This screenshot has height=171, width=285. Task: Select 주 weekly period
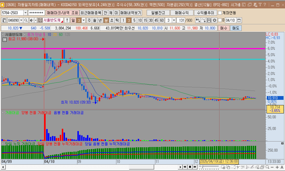coord(89,20)
